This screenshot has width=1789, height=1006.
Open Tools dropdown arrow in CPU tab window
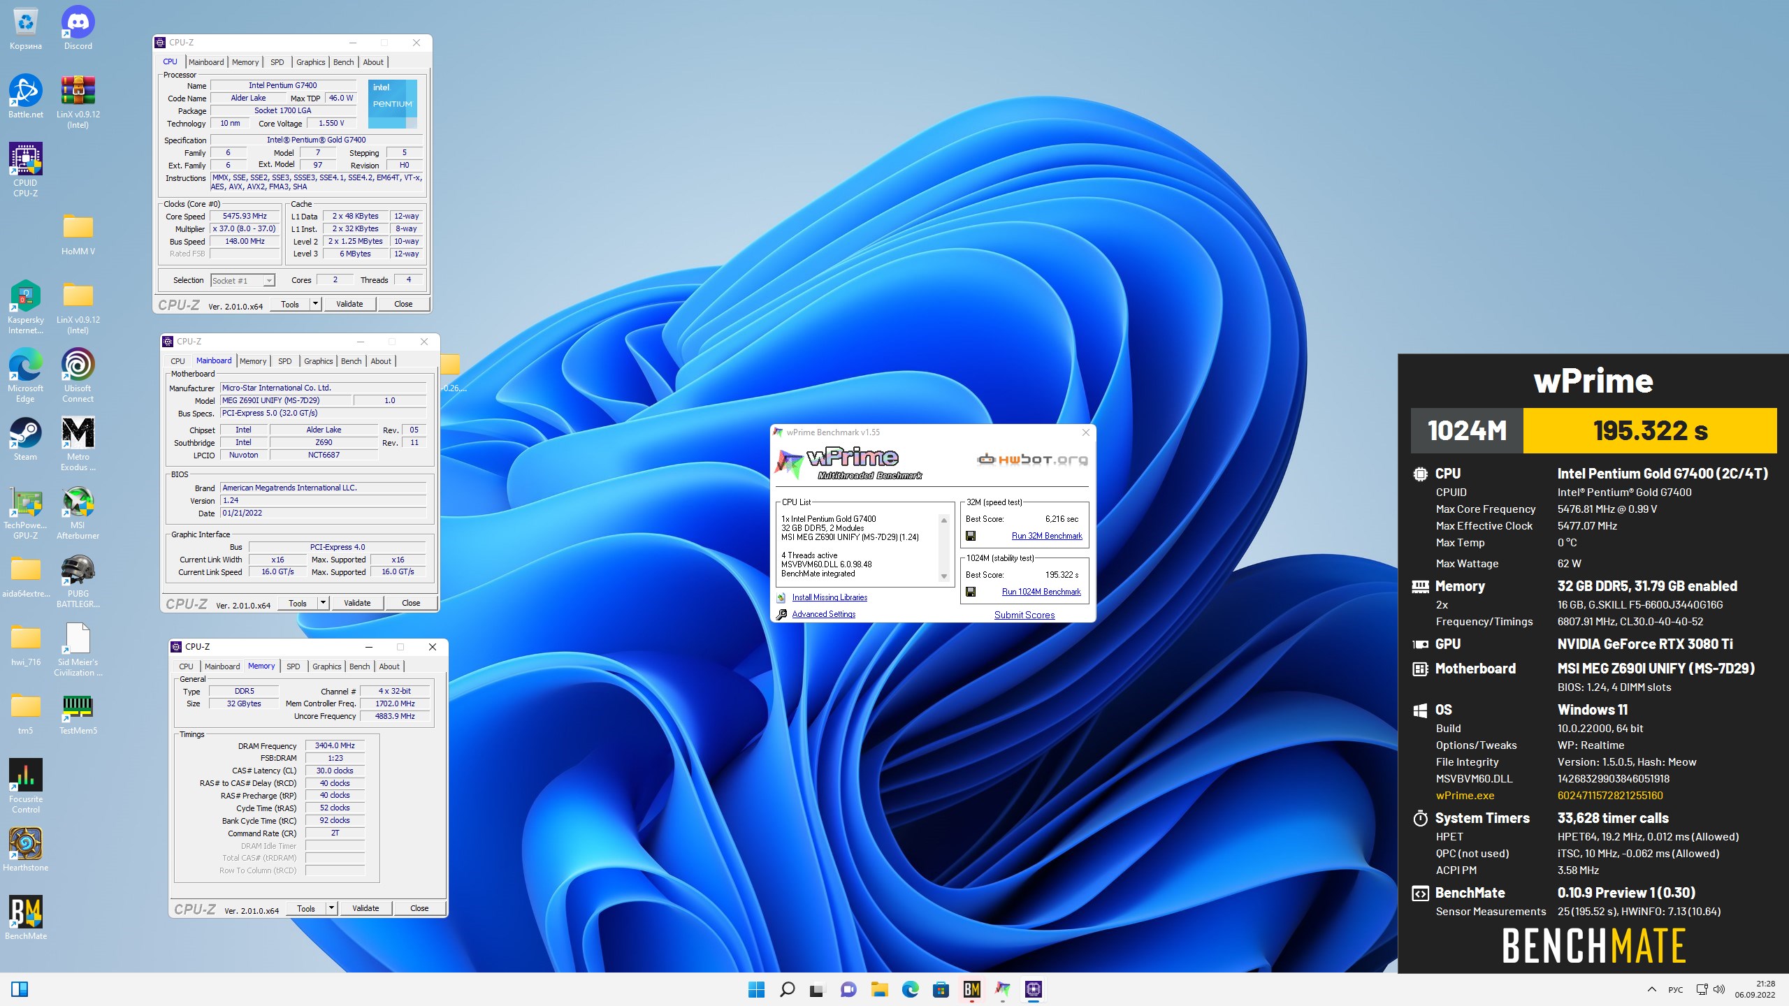(x=315, y=304)
